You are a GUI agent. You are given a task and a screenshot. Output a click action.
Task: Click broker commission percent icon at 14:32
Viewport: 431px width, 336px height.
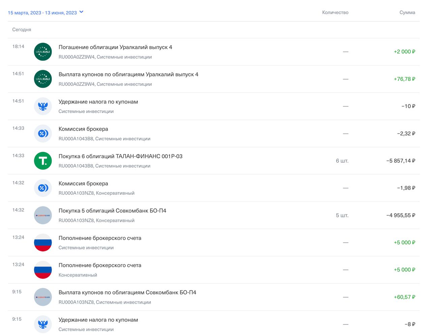click(43, 188)
